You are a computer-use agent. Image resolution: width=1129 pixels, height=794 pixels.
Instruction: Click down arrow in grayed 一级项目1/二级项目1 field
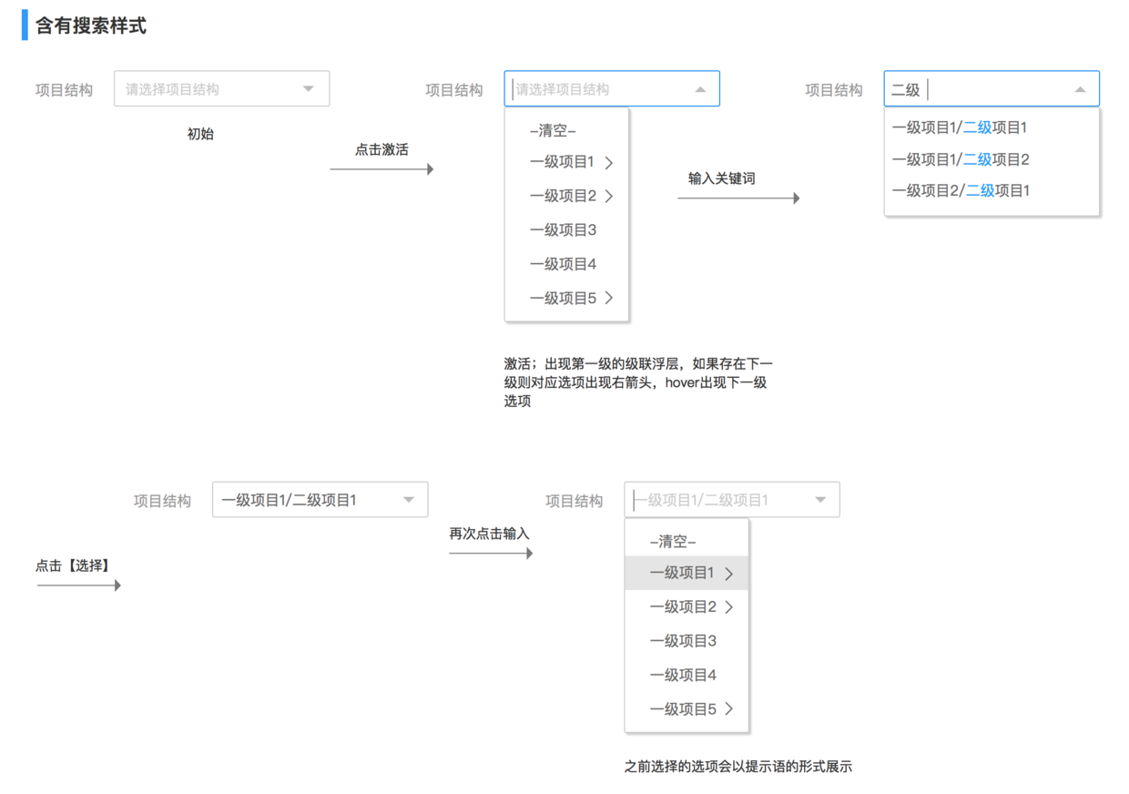tap(820, 500)
